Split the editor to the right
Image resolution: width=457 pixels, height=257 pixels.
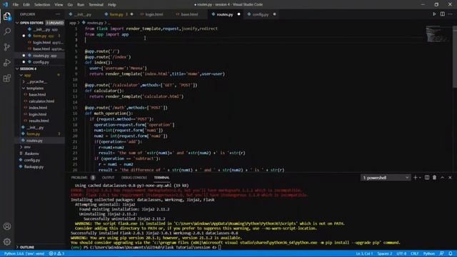[443, 14]
